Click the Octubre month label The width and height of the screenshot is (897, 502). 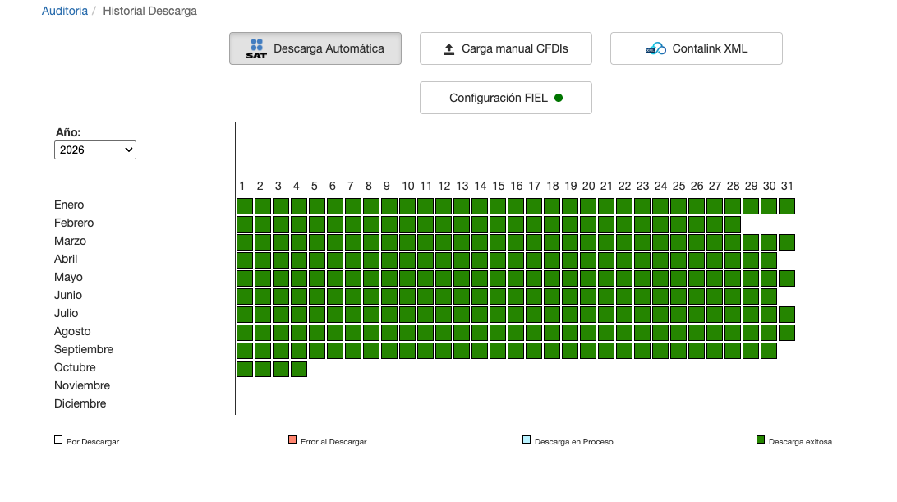tap(75, 367)
